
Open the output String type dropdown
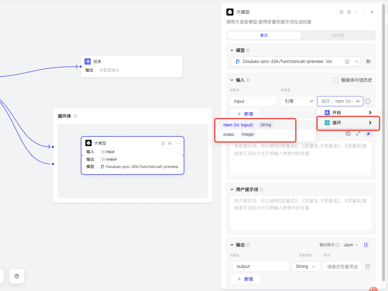pyautogui.click(x=305, y=266)
